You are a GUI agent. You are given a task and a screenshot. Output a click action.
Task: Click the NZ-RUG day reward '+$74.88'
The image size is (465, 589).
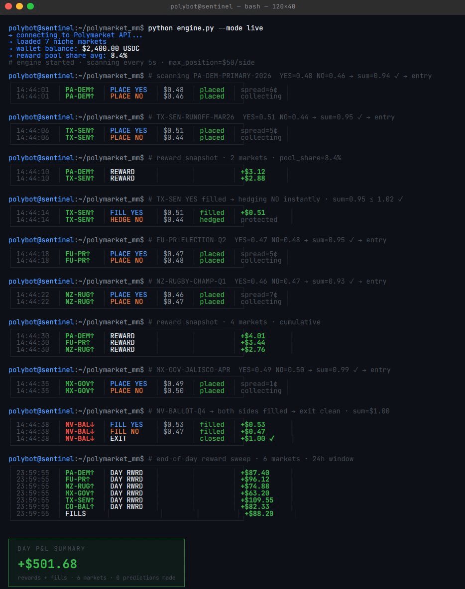tap(255, 487)
